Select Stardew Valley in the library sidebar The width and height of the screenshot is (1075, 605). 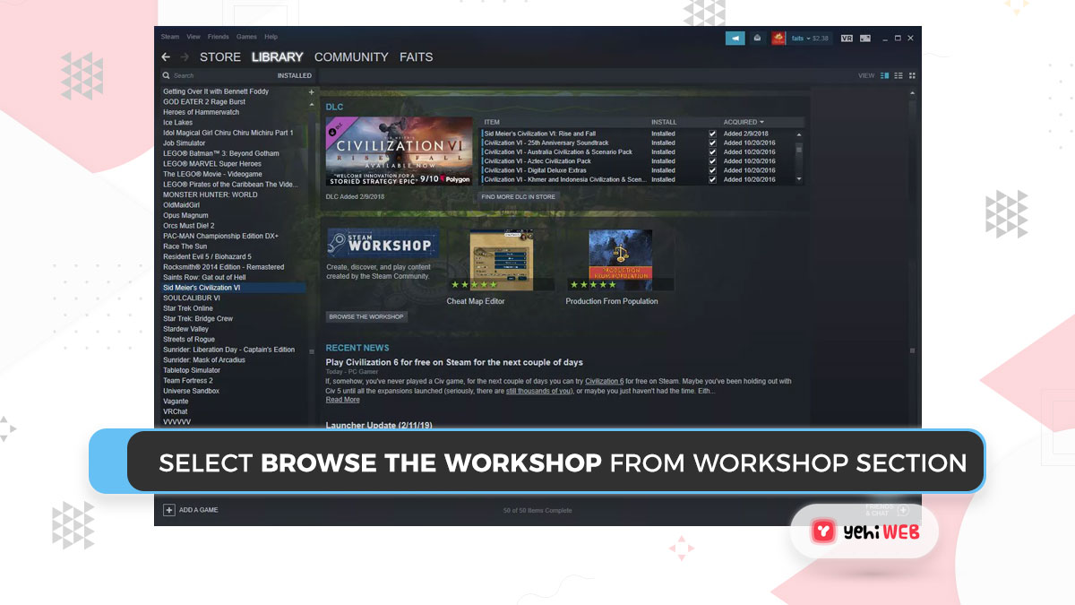185,328
